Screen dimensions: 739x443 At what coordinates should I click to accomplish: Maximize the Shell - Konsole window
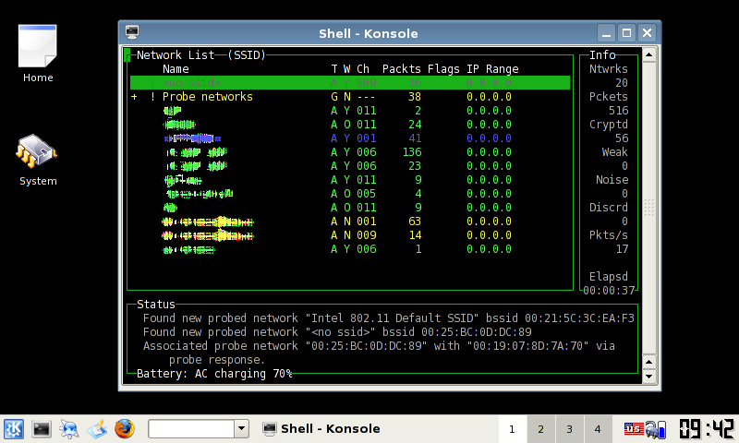(626, 33)
